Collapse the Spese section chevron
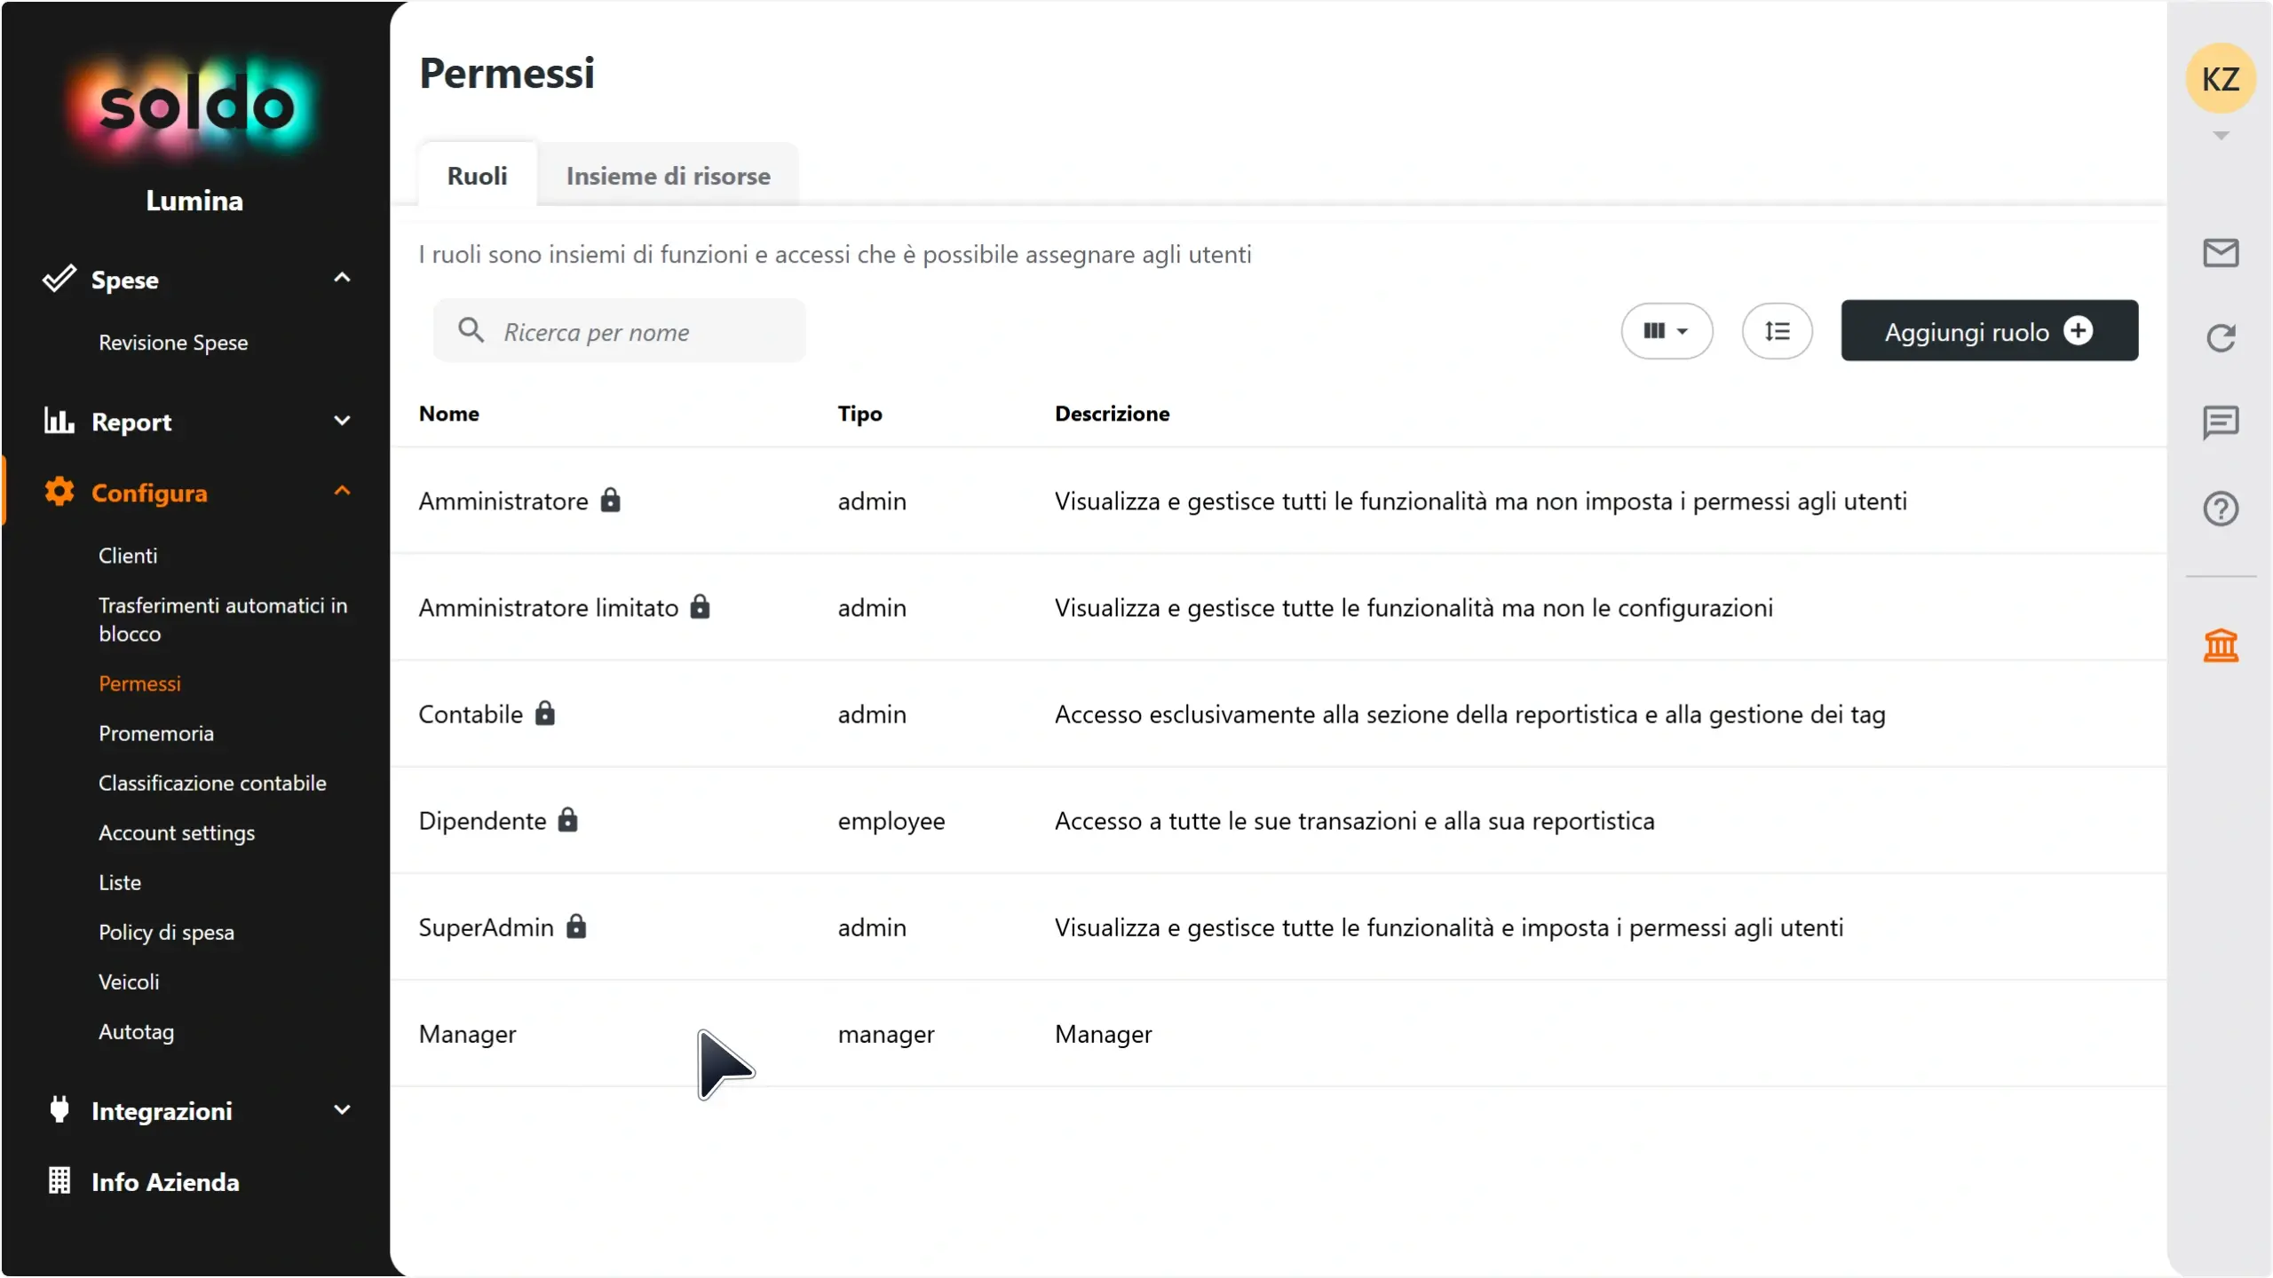The image size is (2273, 1278). [342, 279]
